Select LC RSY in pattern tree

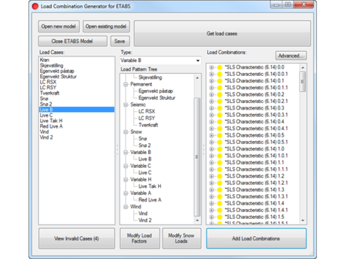click(146, 118)
